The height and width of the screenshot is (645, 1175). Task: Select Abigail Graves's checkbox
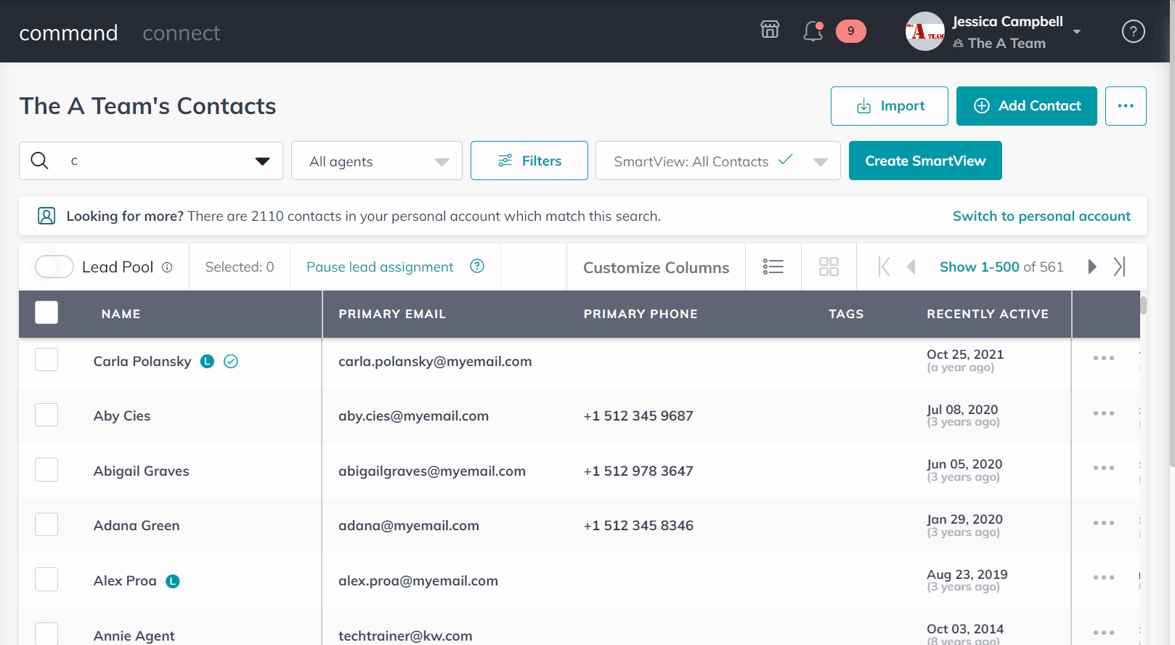click(x=46, y=469)
